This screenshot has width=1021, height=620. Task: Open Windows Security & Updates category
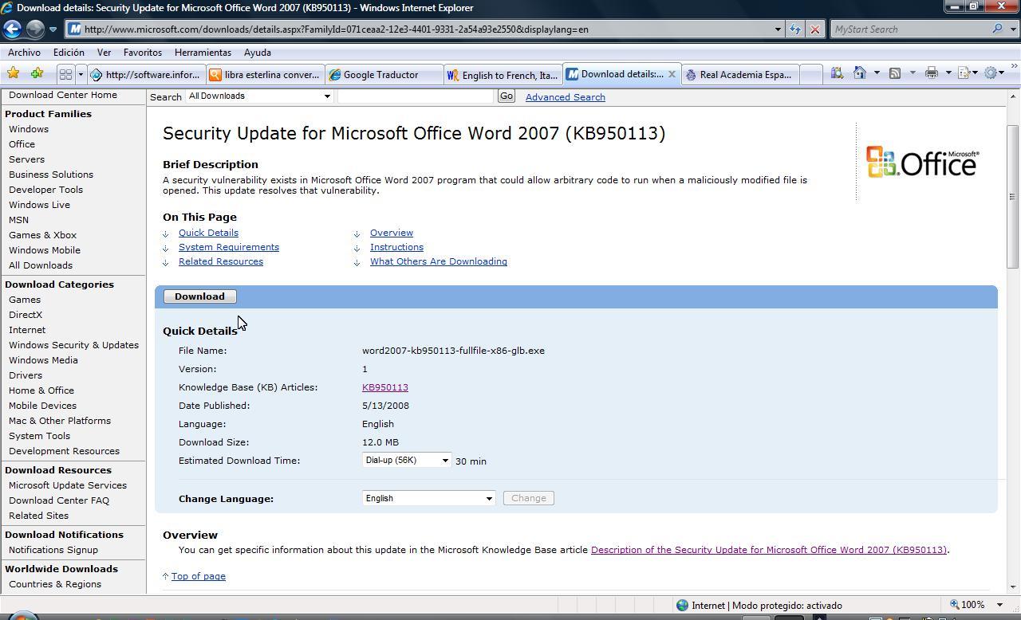tap(73, 345)
